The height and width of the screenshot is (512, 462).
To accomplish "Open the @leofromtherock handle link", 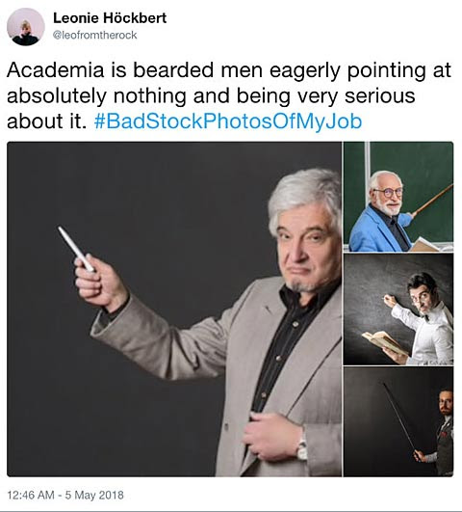I will [x=94, y=35].
